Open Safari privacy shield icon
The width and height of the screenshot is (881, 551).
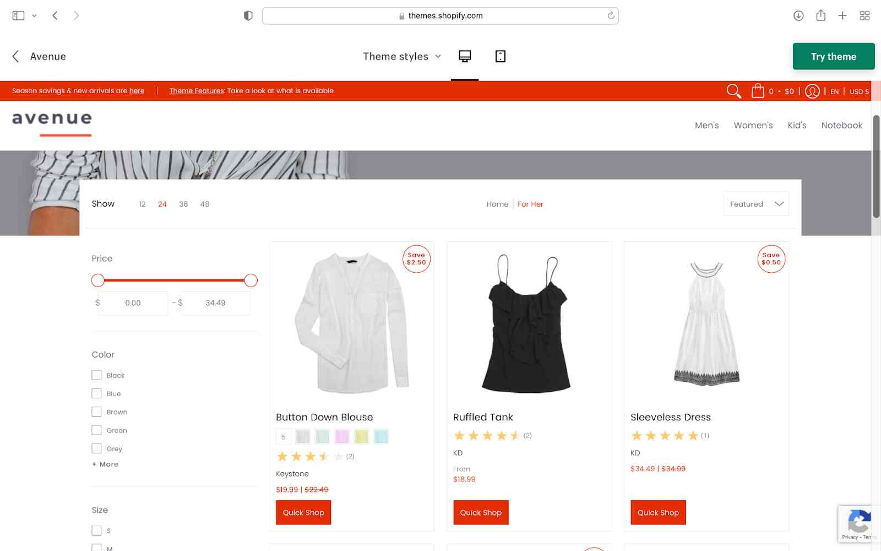click(x=248, y=15)
